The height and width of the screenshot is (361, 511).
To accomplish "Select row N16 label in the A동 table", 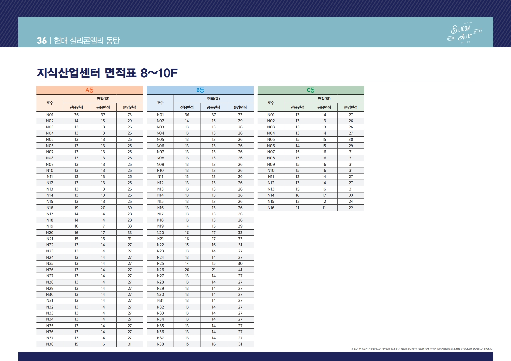I will [50, 208].
